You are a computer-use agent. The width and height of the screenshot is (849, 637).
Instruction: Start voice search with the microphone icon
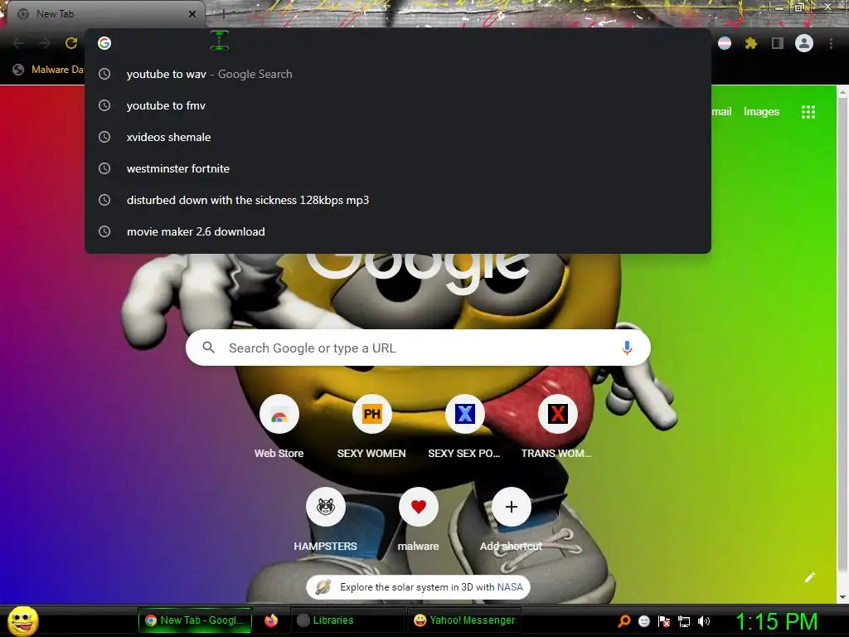627,348
